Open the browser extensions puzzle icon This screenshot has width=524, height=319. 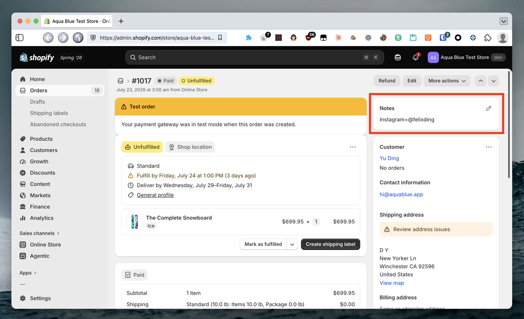[488, 38]
